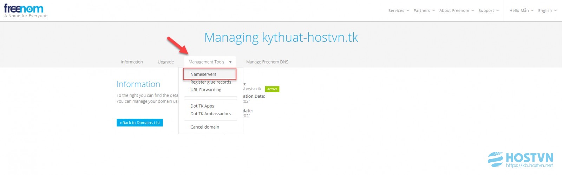Screen dimensions: 562x175
Task: Open Dot TK Ambassadors
Action: tap(210, 114)
